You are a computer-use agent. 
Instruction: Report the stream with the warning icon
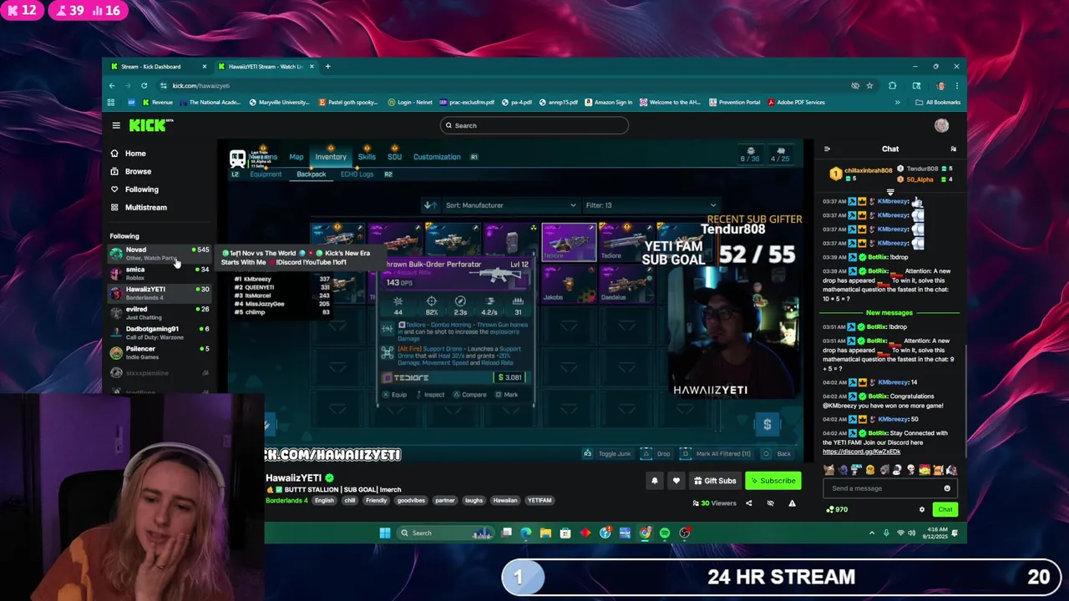pyautogui.click(x=792, y=503)
